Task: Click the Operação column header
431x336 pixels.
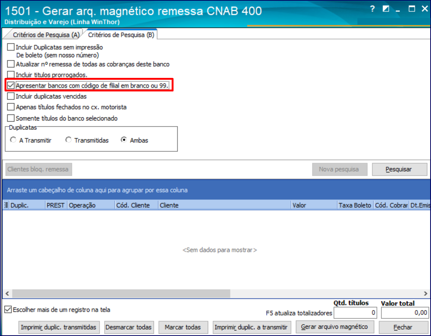Action: 91,205
